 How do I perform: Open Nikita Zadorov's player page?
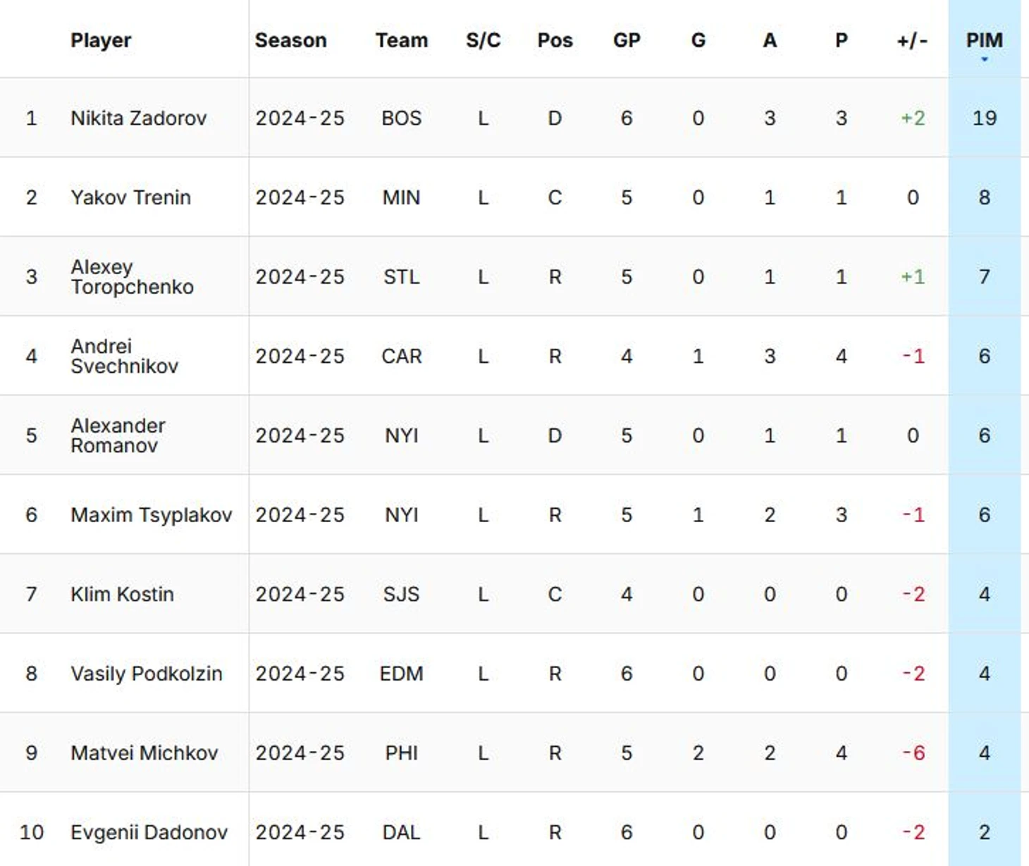tap(139, 118)
